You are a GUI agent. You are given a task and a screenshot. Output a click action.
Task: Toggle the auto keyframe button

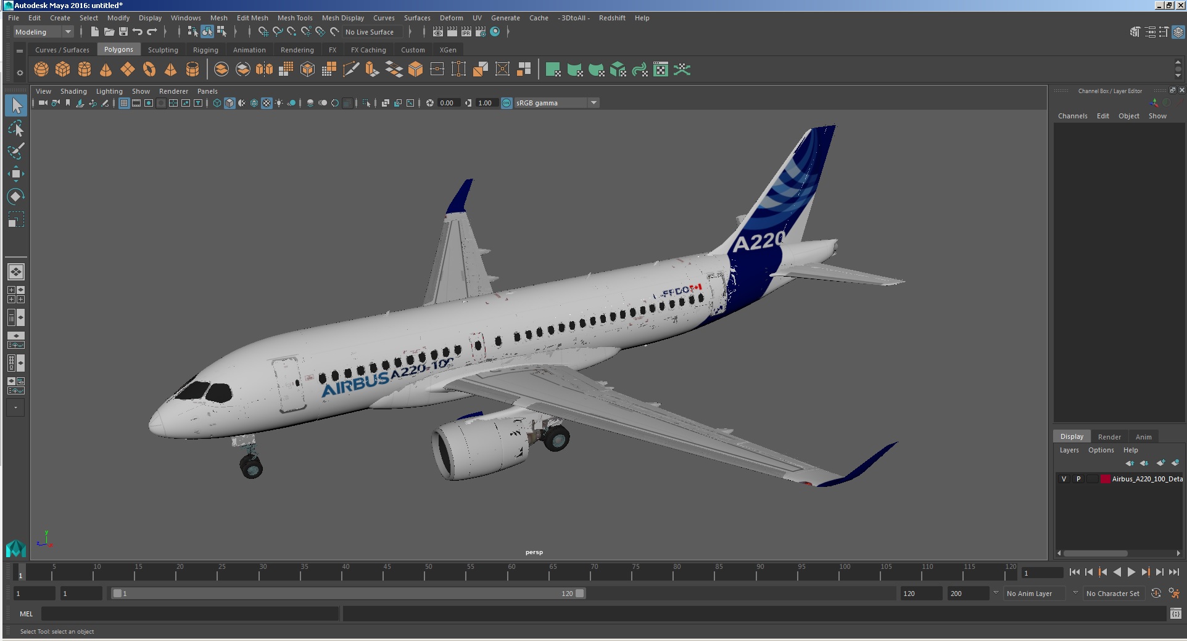click(x=1156, y=594)
